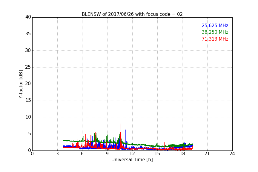
Task: Click the y-axis tick label "15"
Action: tap(28, 100)
